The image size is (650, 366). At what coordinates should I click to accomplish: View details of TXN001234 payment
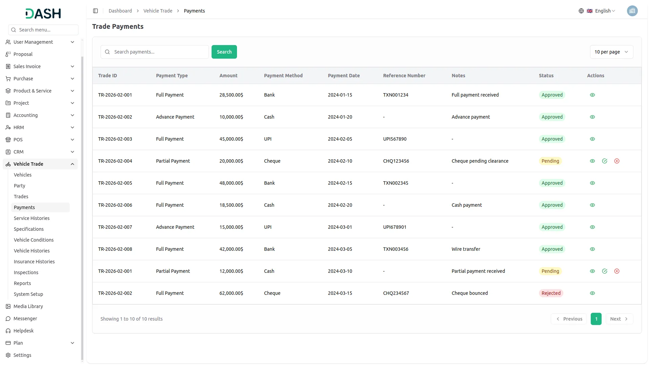tap(592, 95)
